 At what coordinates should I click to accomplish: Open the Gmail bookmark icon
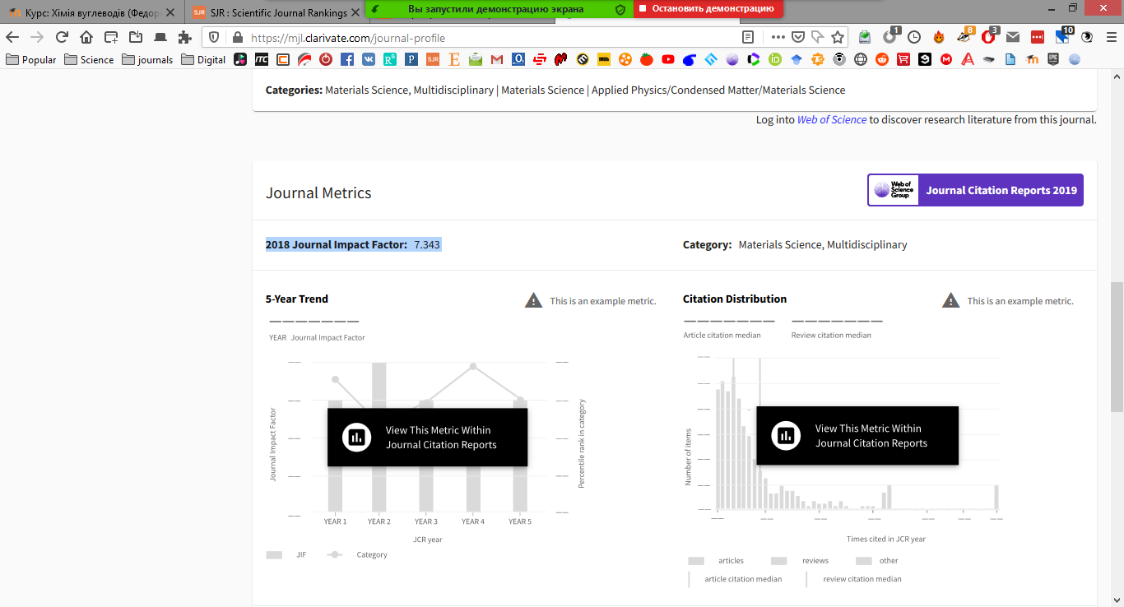pos(497,59)
